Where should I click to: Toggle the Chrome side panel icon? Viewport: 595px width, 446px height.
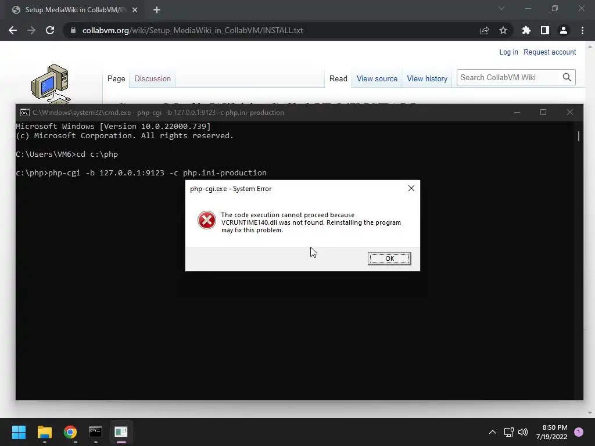pyautogui.click(x=544, y=30)
